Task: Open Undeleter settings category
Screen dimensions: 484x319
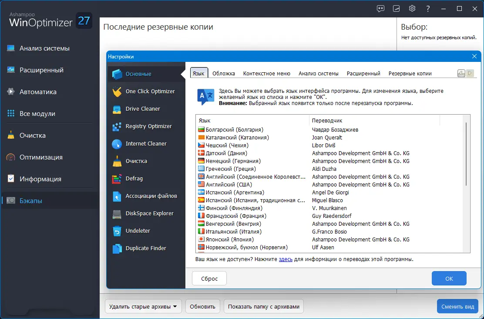Action: 146,231
